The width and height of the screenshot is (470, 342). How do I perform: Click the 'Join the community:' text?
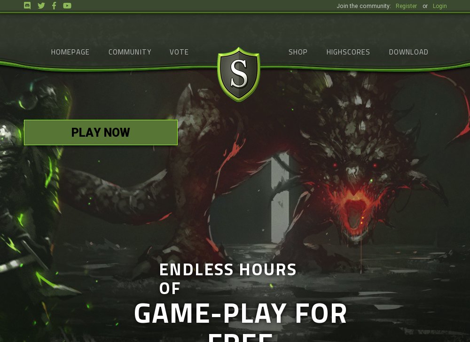point(364,6)
